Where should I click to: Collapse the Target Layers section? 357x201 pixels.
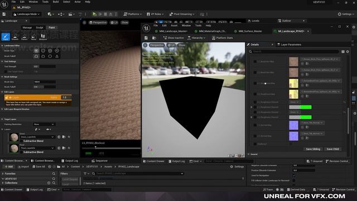2,119
